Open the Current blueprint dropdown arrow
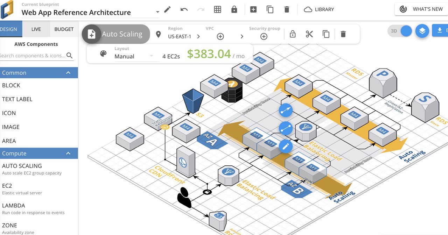 coord(157,12)
